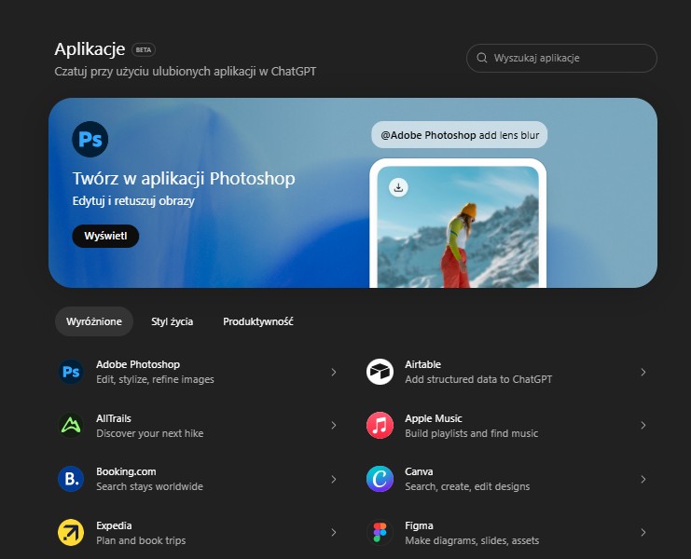691x559 pixels.
Task: Click the magnifier icon in the search box
Action: (x=482, y=58)
